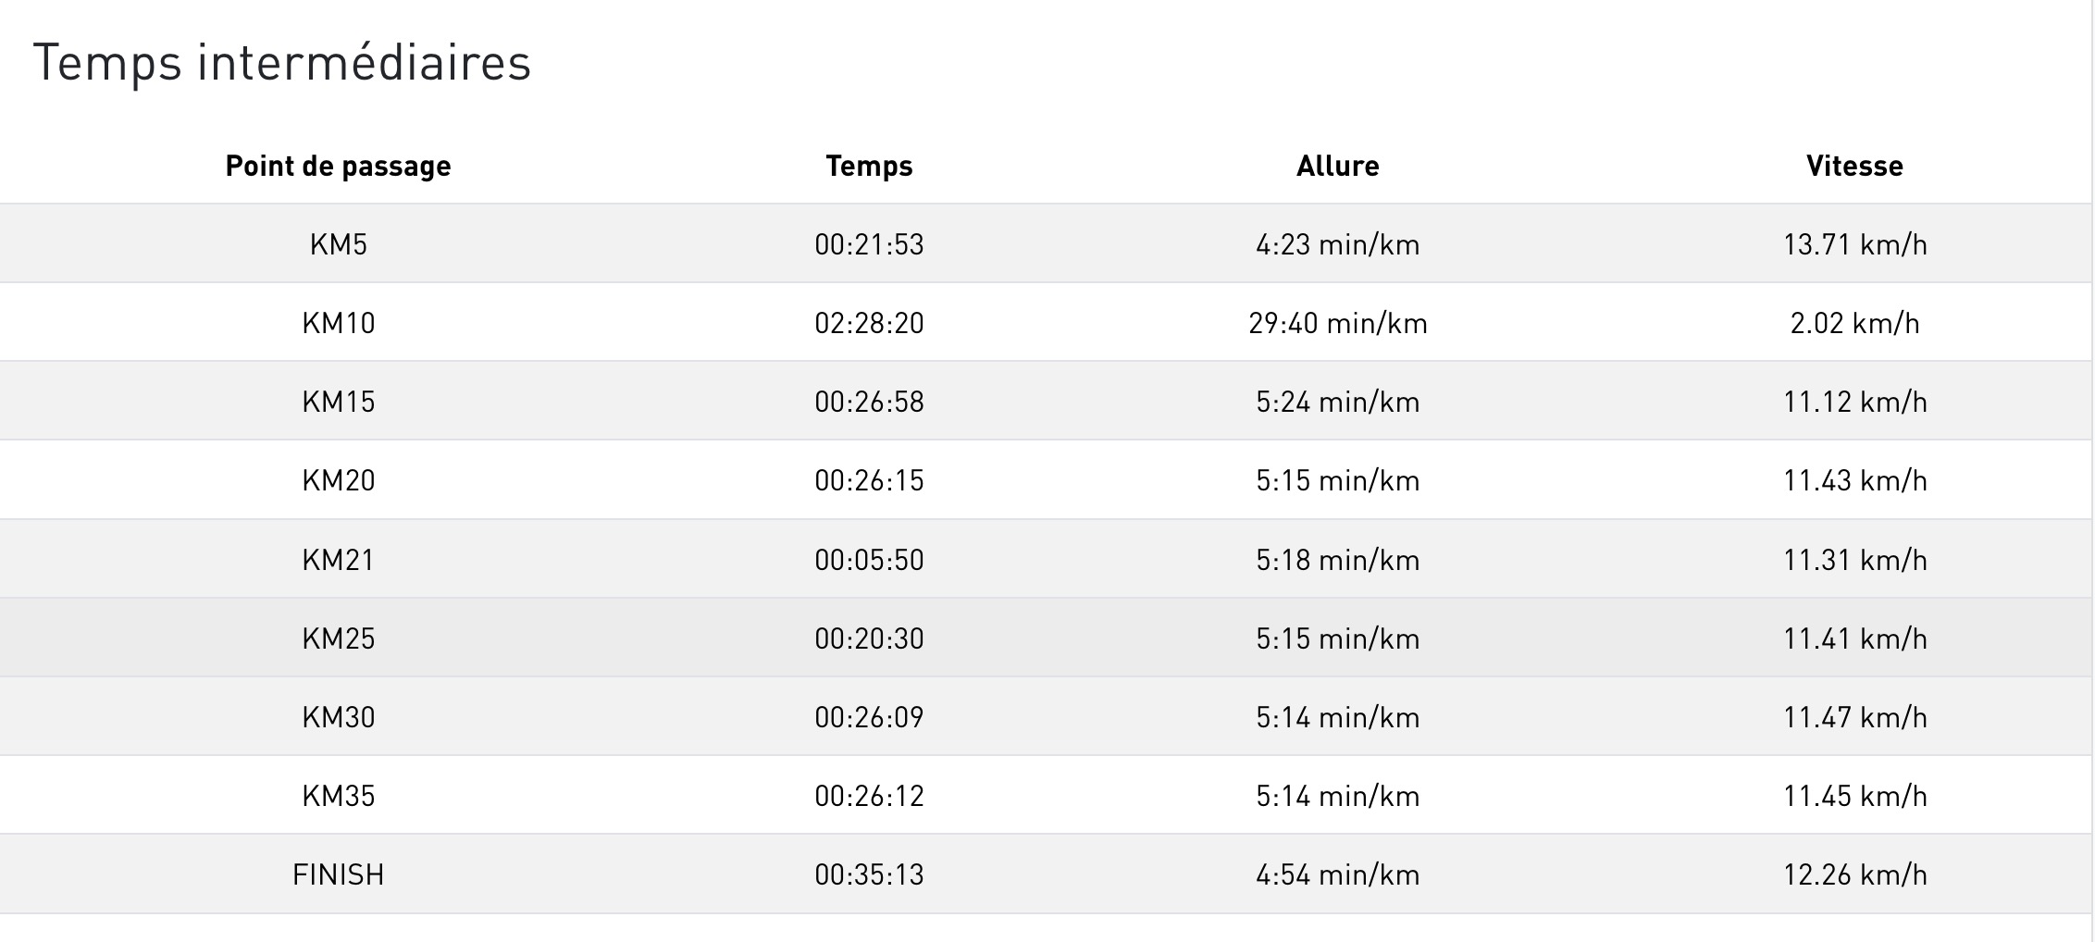Click the 29:40 min/km pace value

click(1337, 323)
